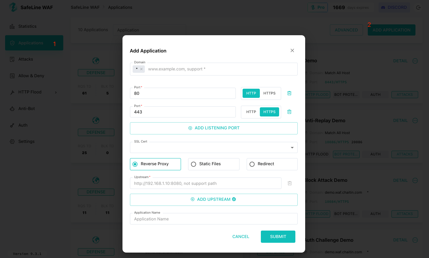Click the trash icon next to port 443
This screenshot has width=429, height=258.
[289, 112]
